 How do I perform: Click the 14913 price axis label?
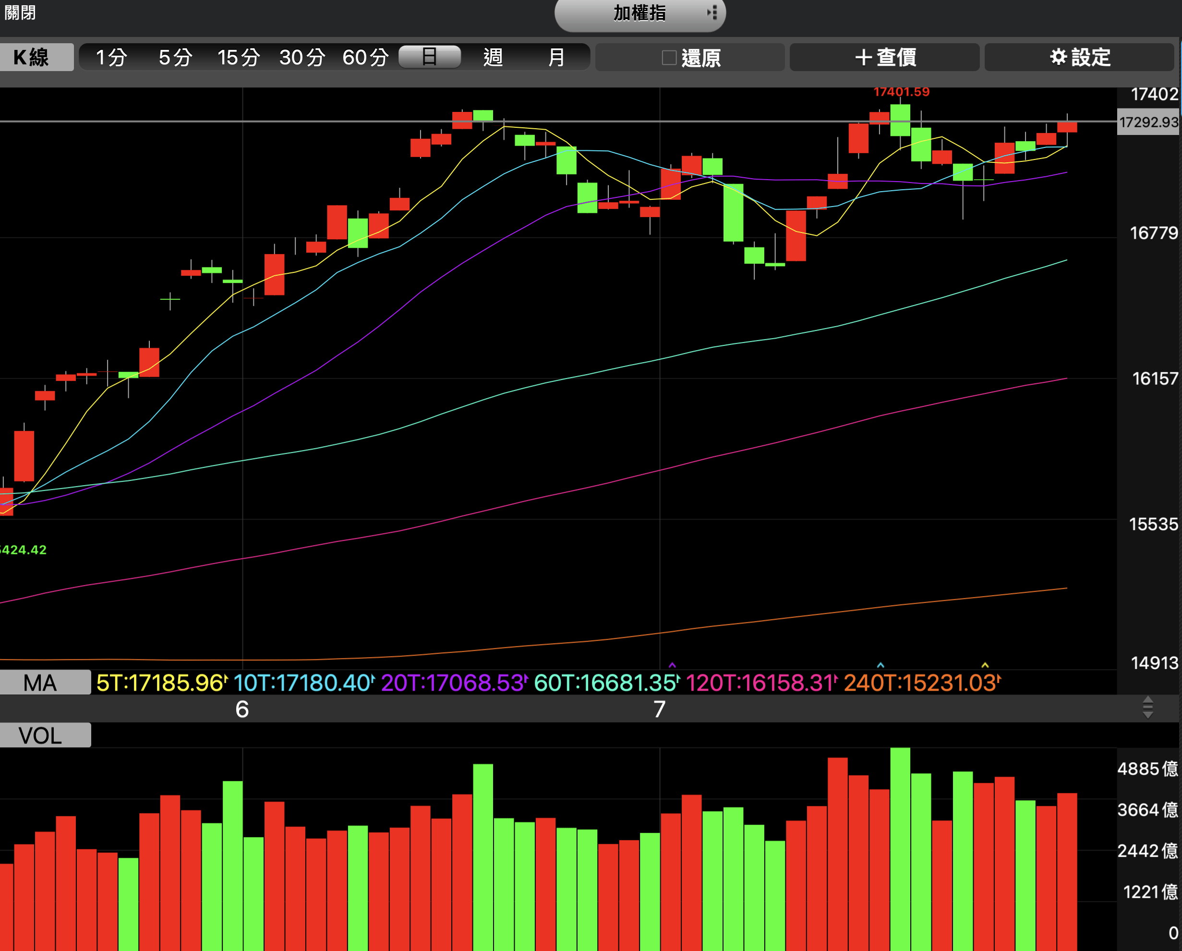pyautogui.click(x=1154, y=663)
